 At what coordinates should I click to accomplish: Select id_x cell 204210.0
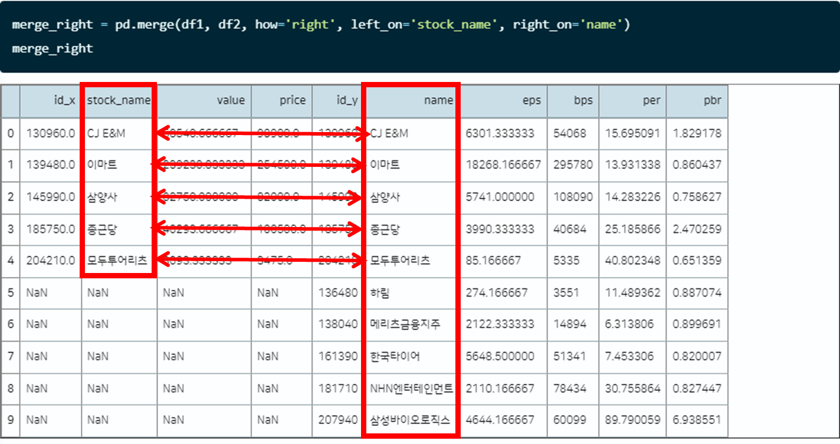tap(51, 261)
